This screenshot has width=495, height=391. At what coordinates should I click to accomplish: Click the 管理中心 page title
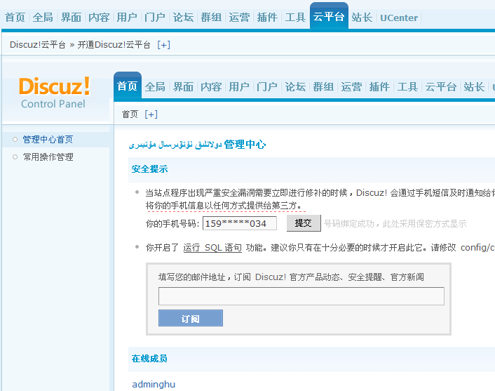click(x=245, y=145)
